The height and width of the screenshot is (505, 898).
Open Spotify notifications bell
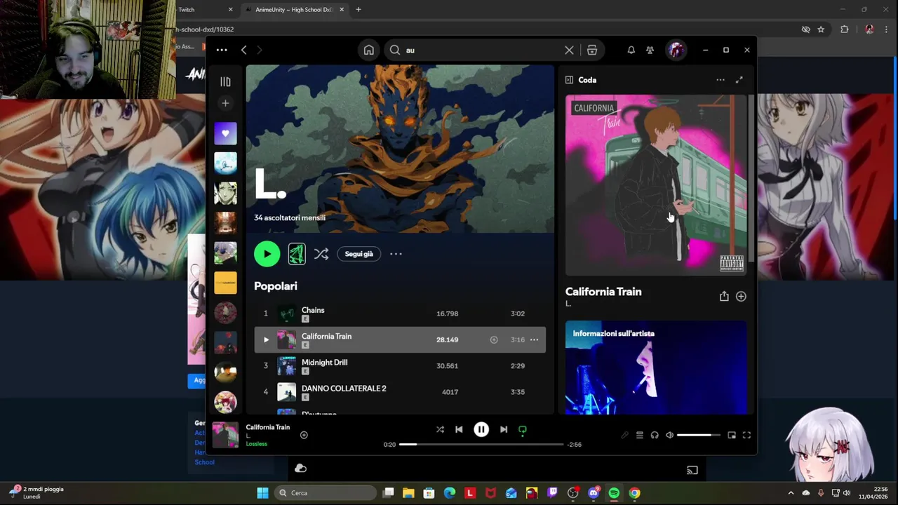[x=631, y=50]
